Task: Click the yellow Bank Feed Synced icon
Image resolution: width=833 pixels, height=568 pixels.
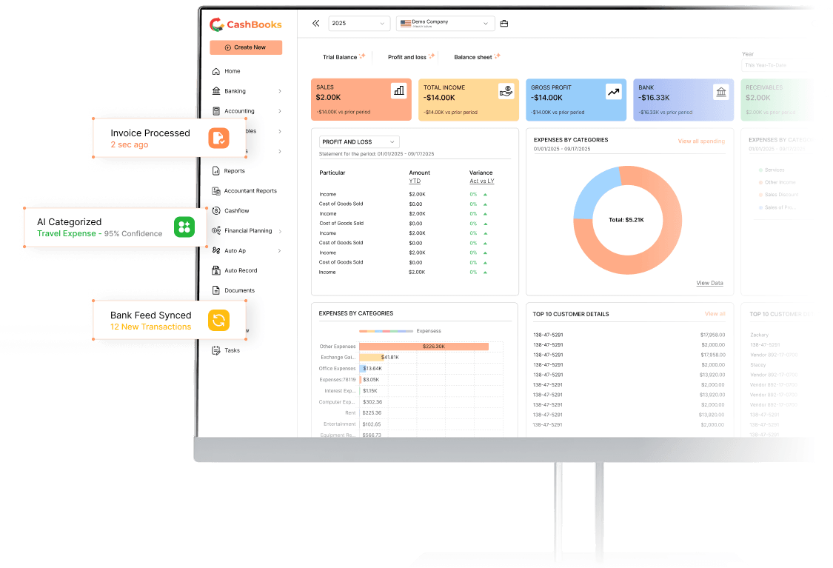Action: point(219,321)
